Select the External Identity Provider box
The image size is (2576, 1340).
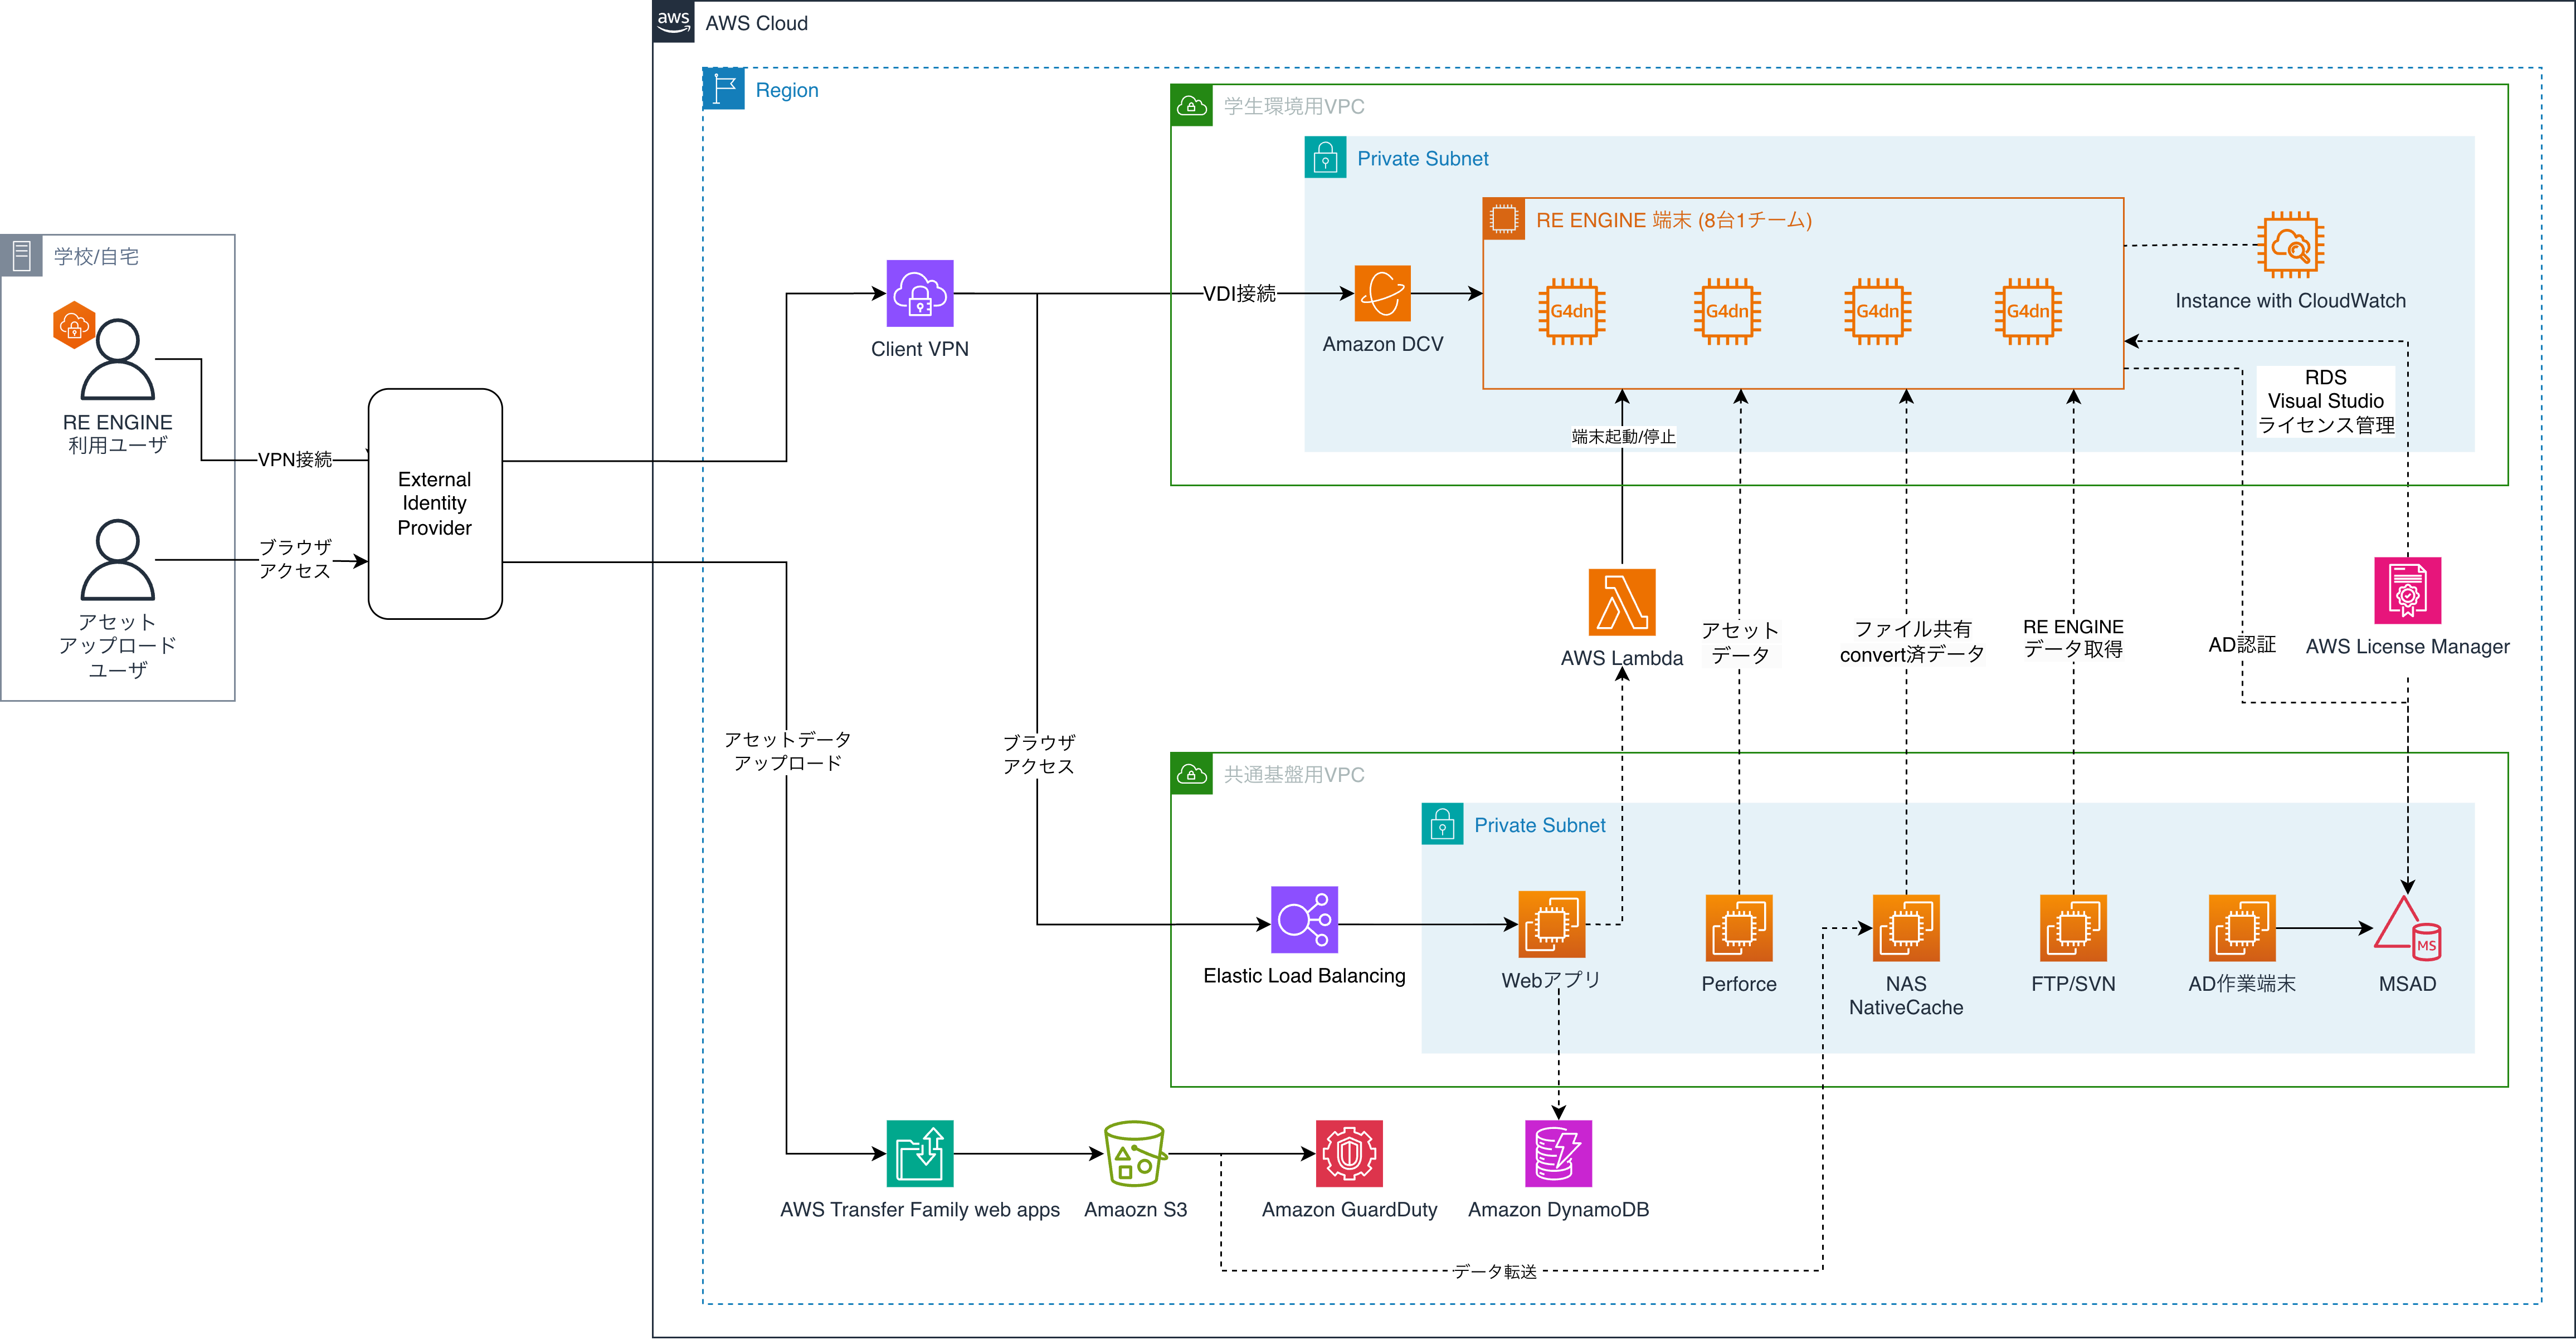pyautogui.click(x=435, y=503)
